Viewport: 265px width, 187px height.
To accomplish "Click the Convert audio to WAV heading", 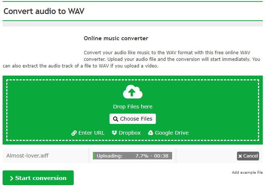I will click(x=44, y=11).
